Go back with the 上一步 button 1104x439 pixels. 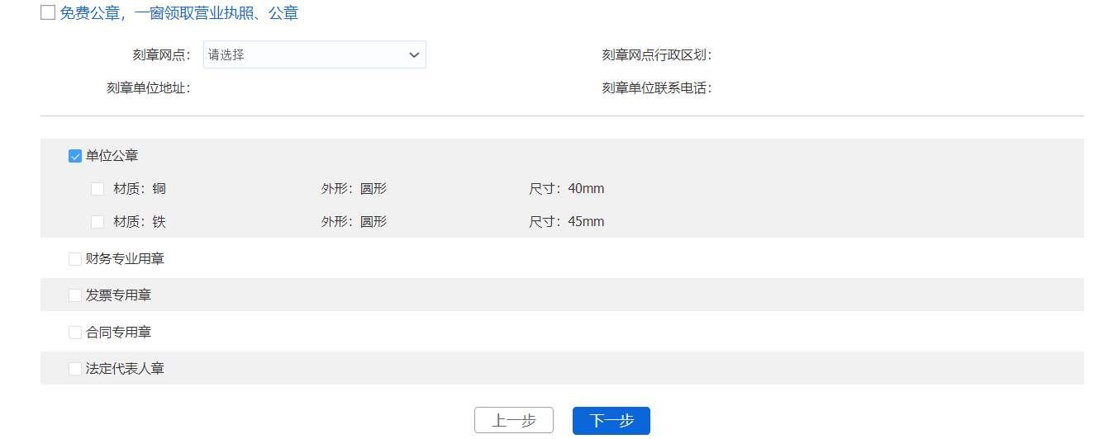tap(514, 421)
